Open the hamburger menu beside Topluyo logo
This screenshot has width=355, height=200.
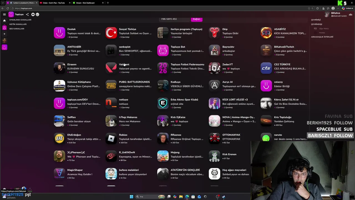[4, 14]
